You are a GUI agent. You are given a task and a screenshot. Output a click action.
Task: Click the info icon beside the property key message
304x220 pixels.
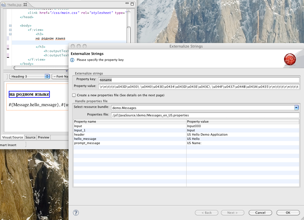[x=72, y=60]
